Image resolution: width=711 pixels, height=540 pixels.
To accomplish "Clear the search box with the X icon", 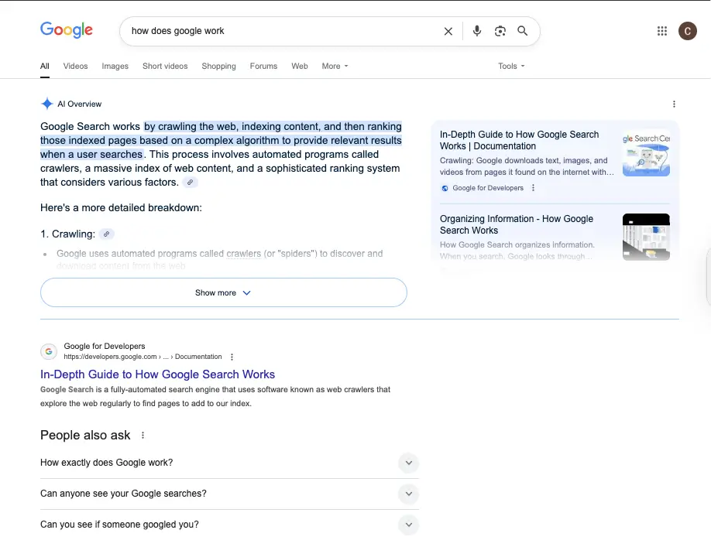I will click(448, 31).
